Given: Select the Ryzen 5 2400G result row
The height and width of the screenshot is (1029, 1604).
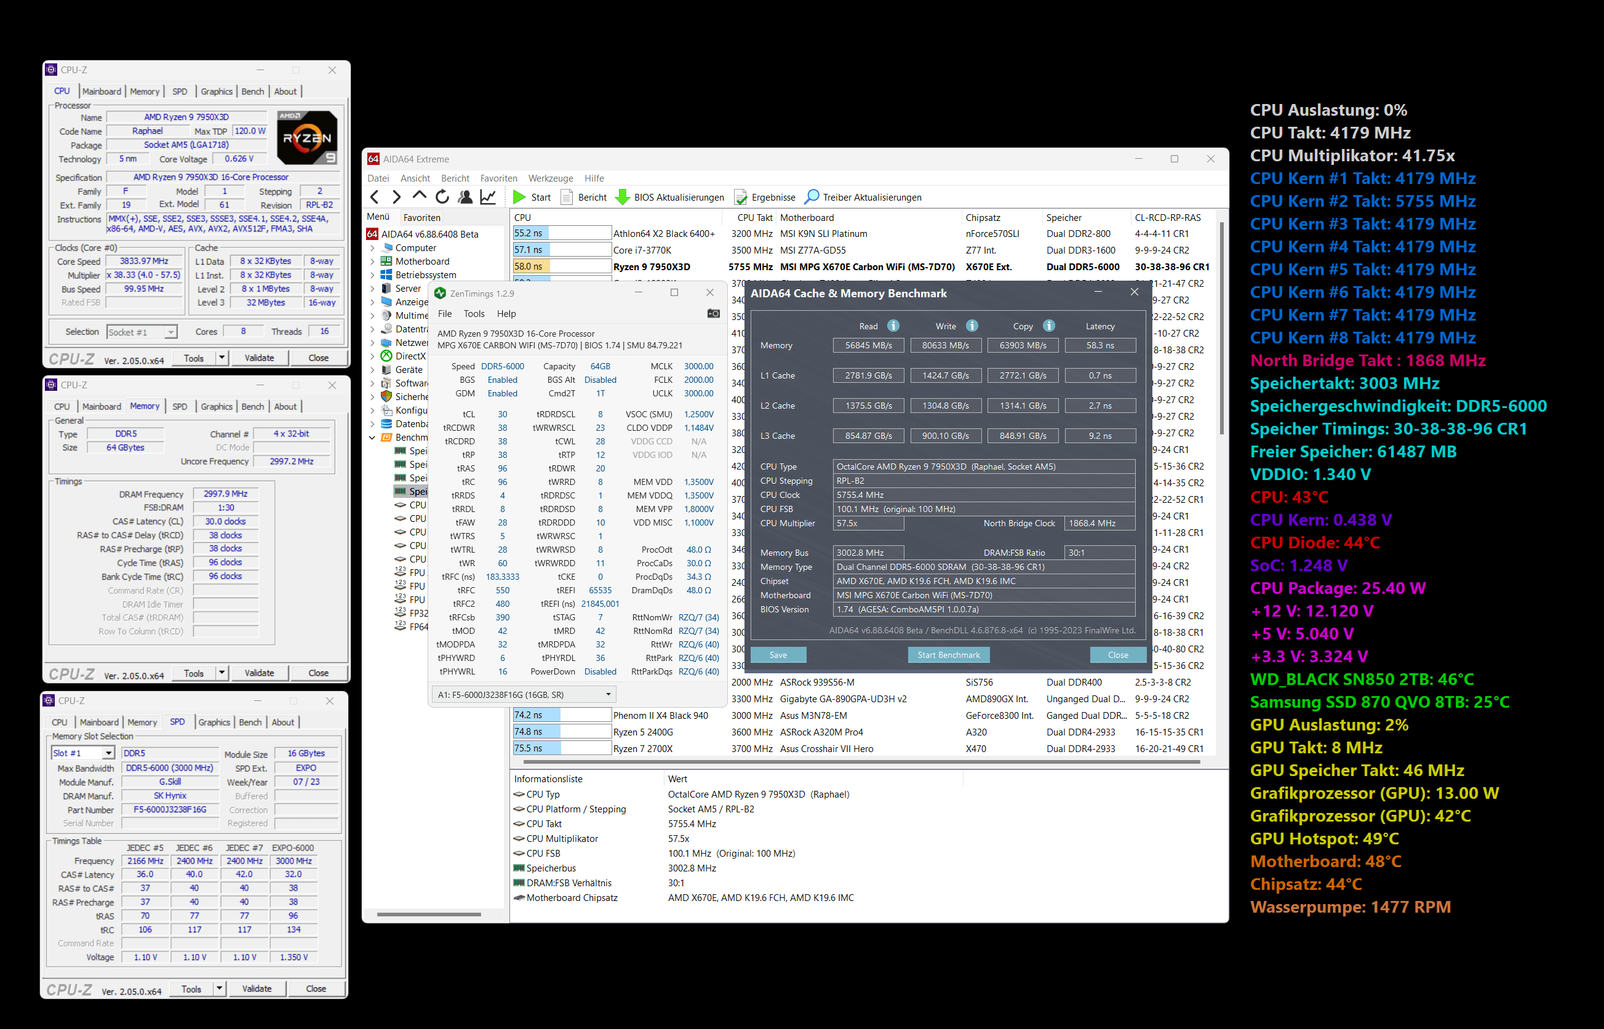Looking at the screenshot, I should point(643,732).
